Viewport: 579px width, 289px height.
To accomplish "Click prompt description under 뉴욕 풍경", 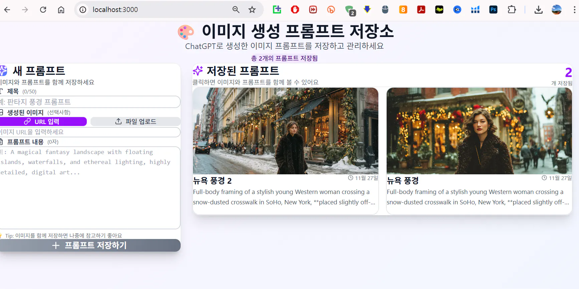I will (x=478, y=197).
